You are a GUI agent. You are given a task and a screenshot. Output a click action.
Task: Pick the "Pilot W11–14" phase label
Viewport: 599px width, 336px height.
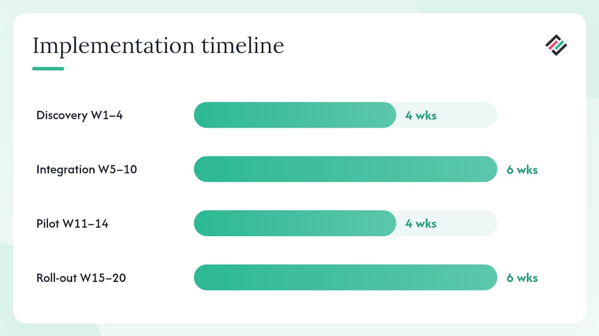pos(73,224)
